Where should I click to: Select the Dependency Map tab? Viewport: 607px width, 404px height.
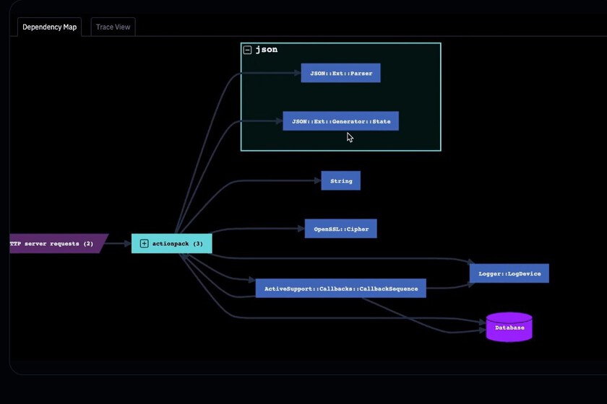point(49,27)
